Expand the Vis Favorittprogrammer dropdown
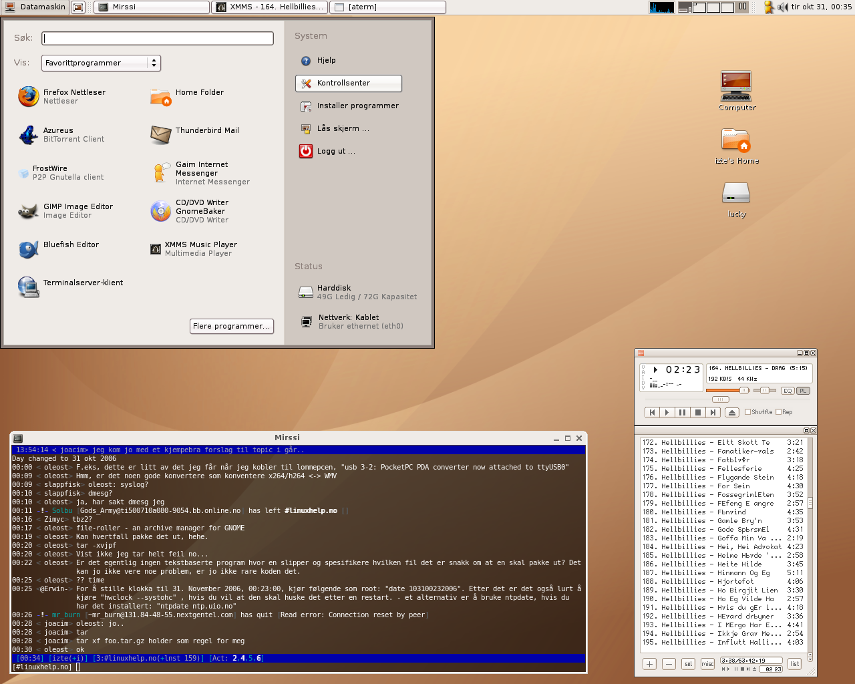 tap(101, 63)
